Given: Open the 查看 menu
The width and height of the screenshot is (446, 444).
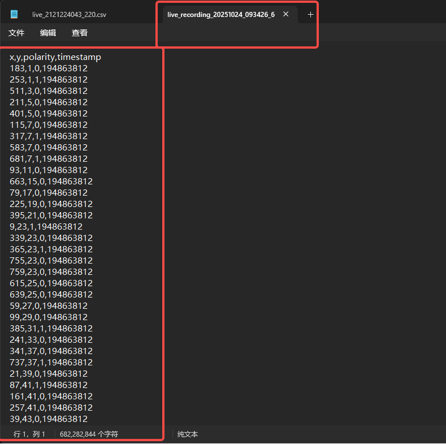Looking at the screenshot, I should [x=80, y=33].
